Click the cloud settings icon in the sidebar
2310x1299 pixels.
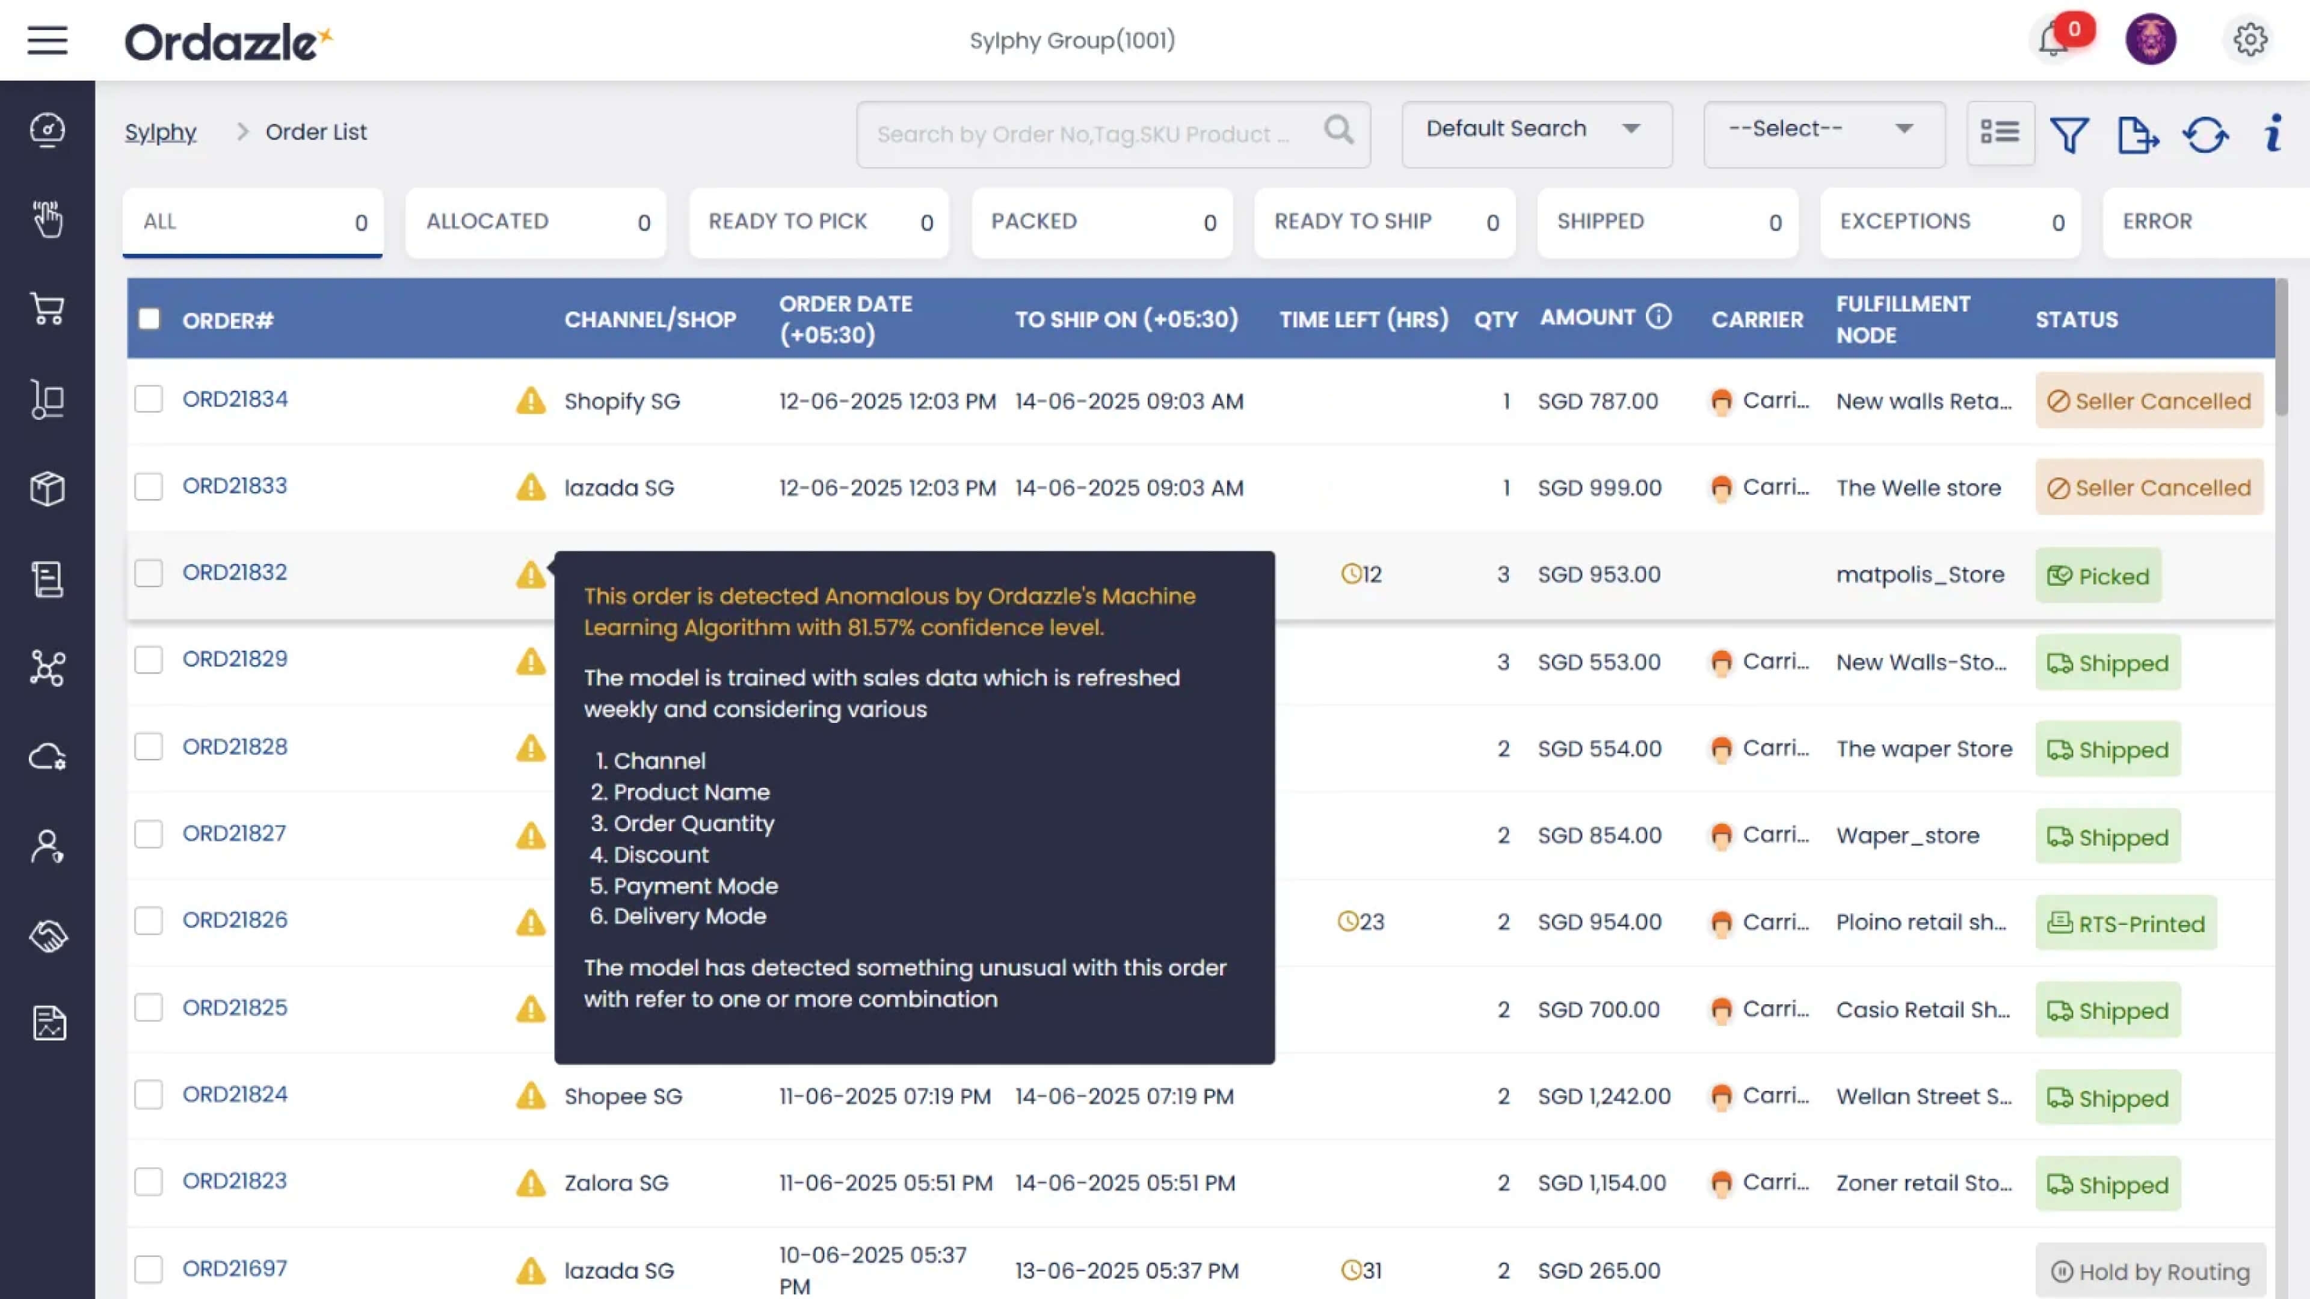coord(48,757)
